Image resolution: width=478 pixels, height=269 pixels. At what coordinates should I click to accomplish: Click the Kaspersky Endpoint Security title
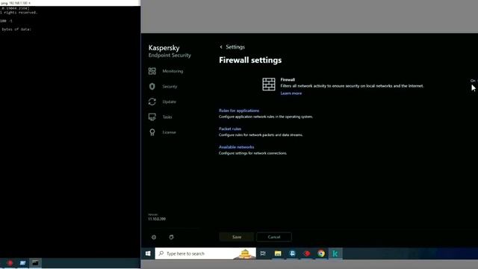(170, 51)
